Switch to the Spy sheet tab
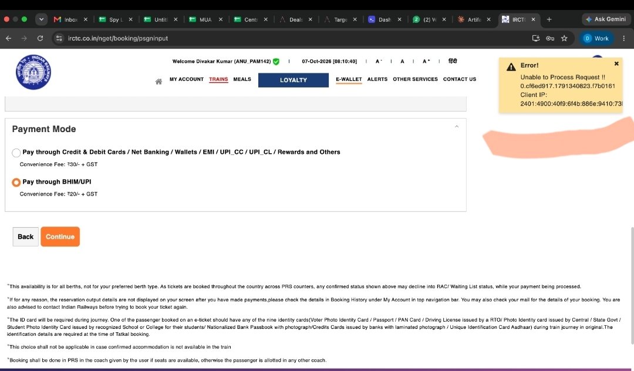634x371 pixels. tap(111, 19)
